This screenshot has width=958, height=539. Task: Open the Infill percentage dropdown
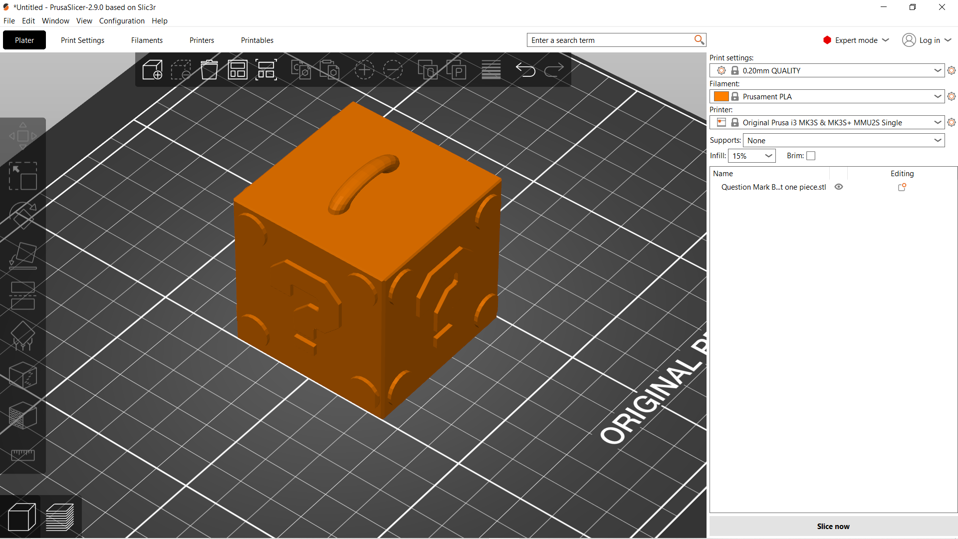(751, 156)
